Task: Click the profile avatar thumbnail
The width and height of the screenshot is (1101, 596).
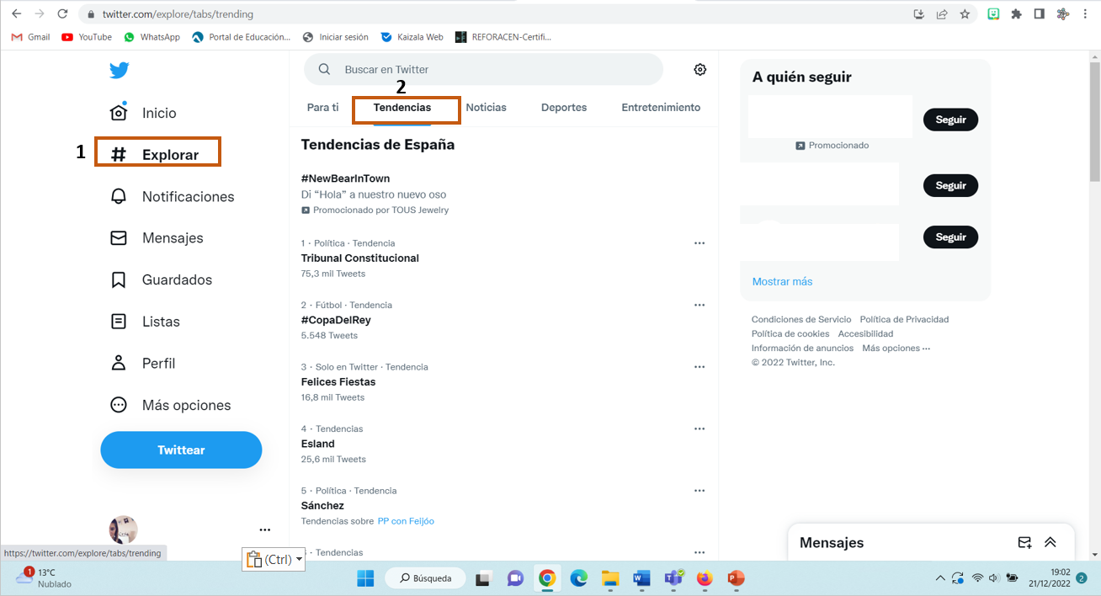Action: (x=124, y=529)
